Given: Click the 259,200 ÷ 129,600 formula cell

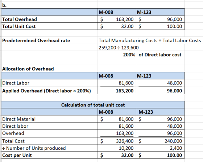Looking at the screenshot, I should (x=119, y=48).
